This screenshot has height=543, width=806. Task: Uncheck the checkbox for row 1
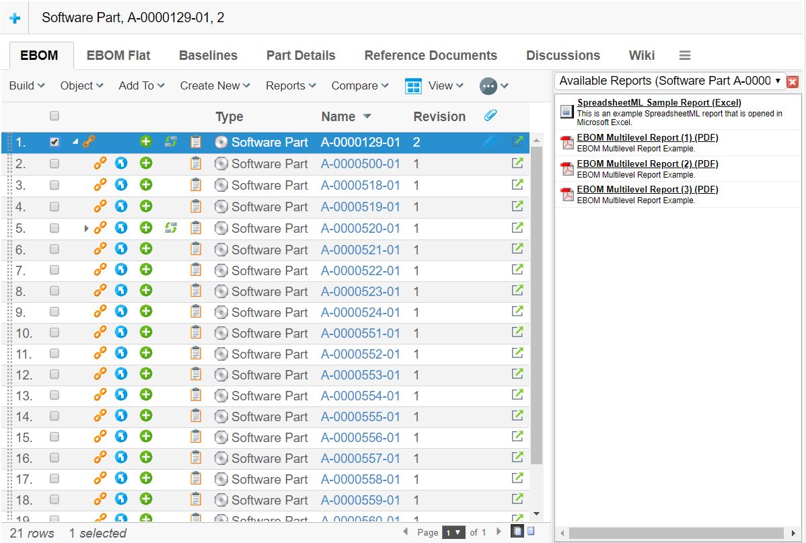54,142
